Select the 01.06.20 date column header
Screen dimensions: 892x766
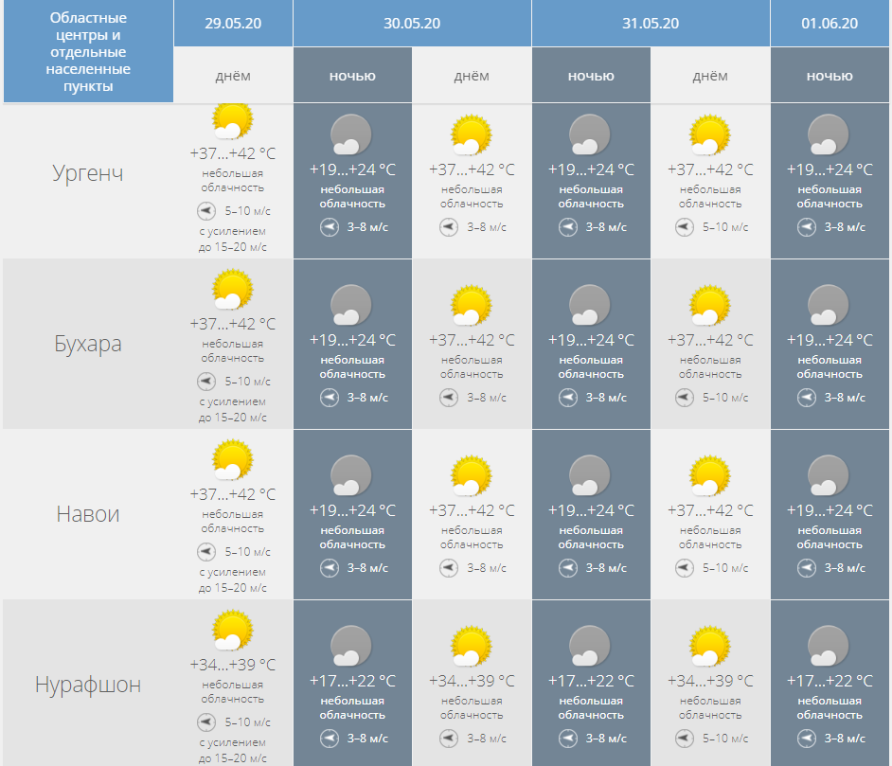830,24
